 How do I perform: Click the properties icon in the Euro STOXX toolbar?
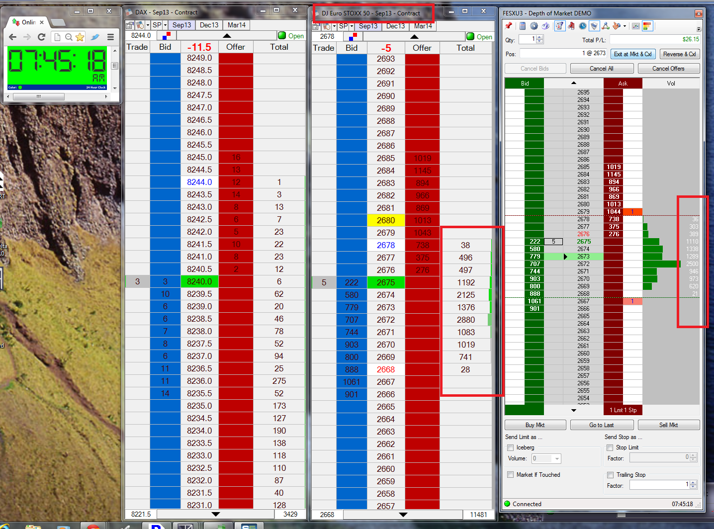pyautogui.click(x=316, y=26)
